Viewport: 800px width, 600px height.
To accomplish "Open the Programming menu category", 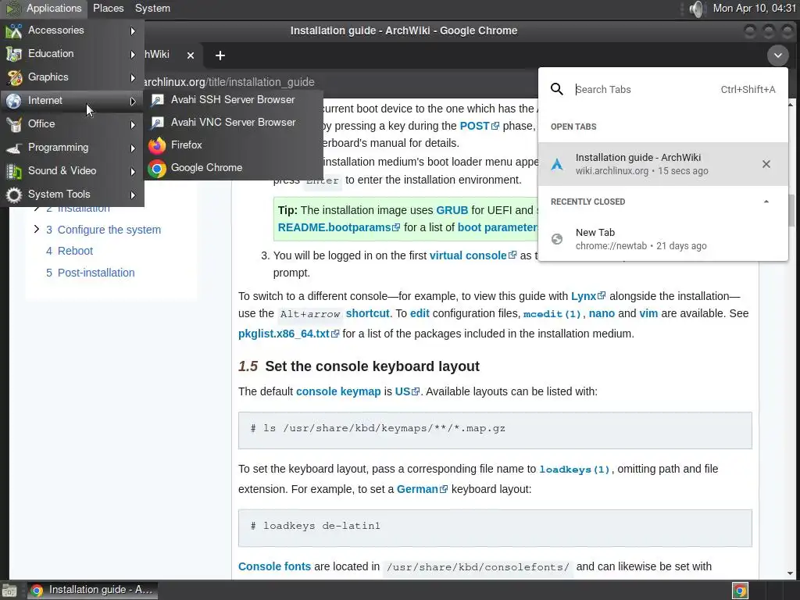I will [72, 148].
